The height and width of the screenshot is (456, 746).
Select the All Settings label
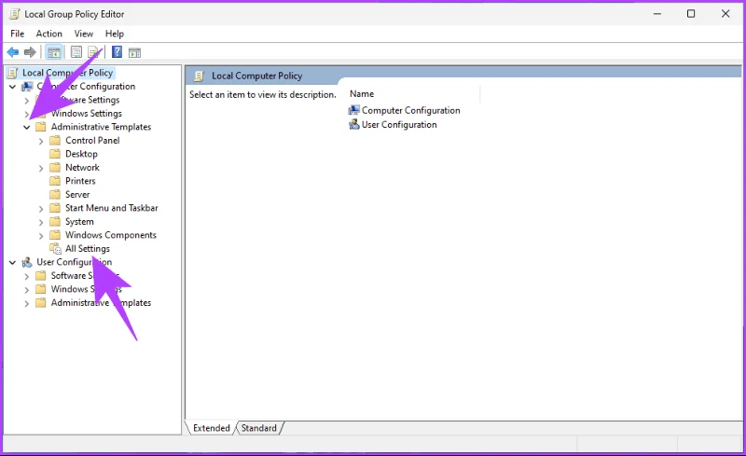[88, 248]
